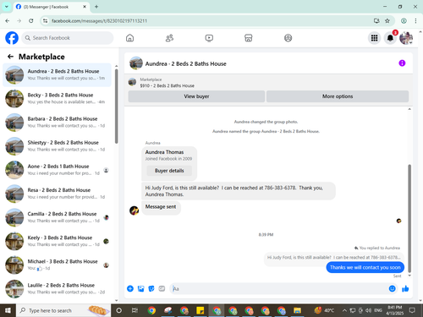Open Michael - 3 Beds 2 Baths House chat

58,265
